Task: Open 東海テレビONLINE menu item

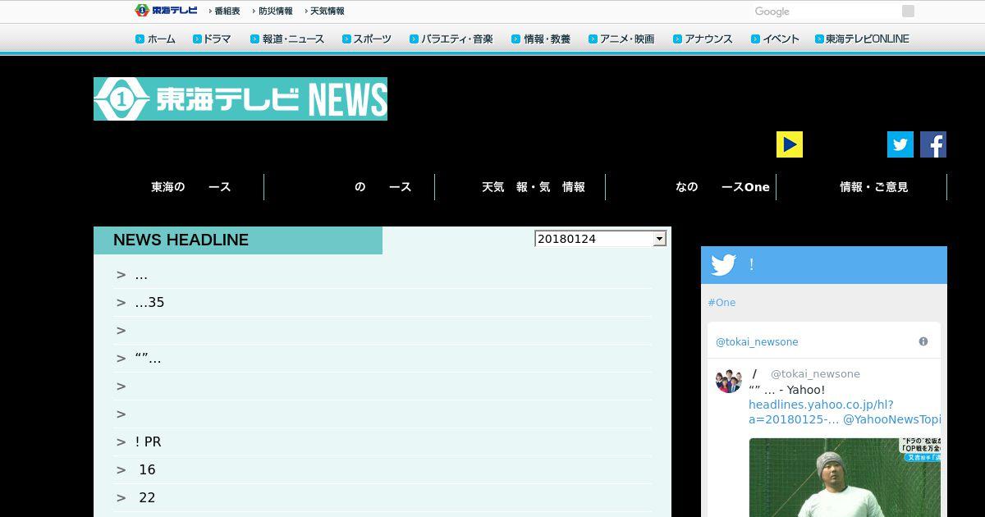Action: coord(862,39)
